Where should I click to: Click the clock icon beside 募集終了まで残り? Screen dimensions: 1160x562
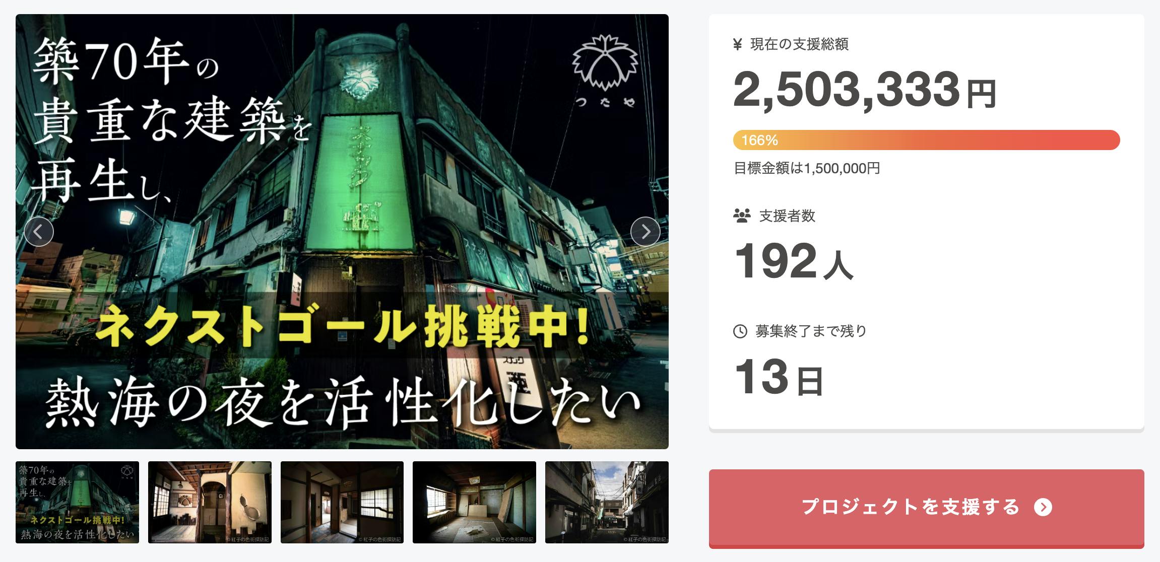(x=740, y=331)
